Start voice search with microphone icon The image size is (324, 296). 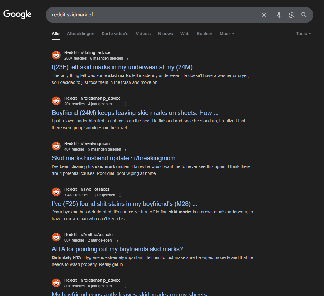pyautogui.click(x=279, y=15)
